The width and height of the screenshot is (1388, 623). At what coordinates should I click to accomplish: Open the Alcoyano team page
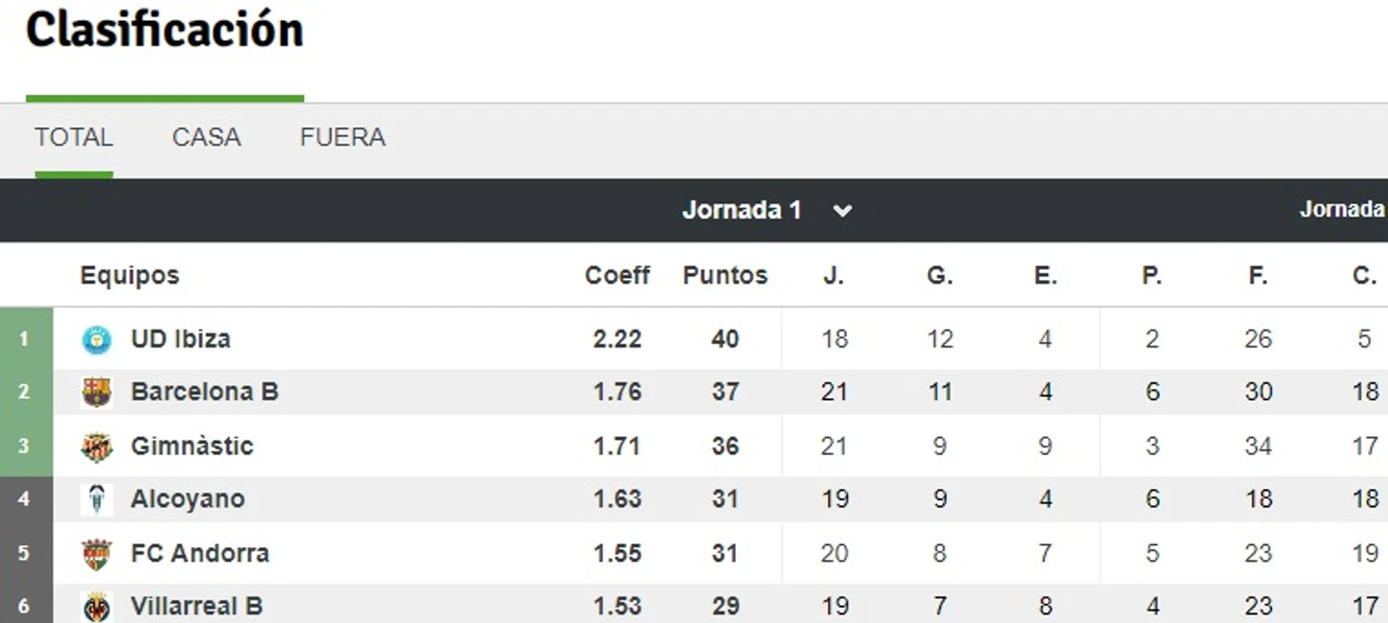tap(187, 500)
